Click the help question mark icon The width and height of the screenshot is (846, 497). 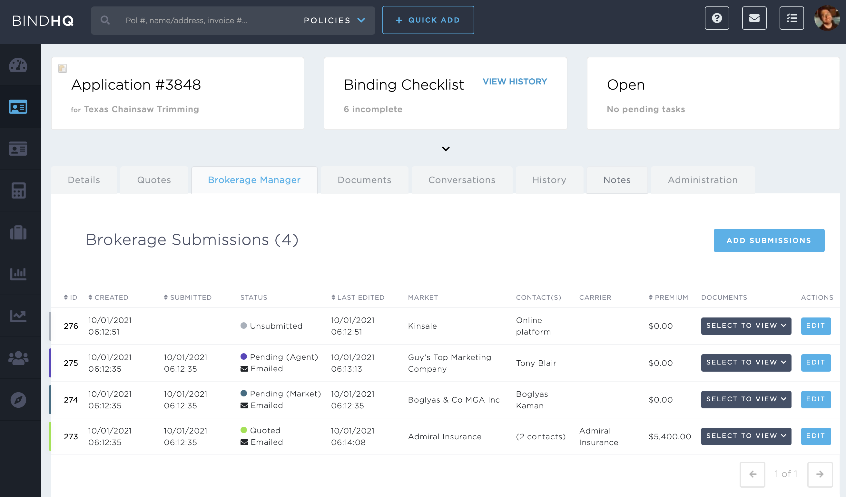point(717,18)
